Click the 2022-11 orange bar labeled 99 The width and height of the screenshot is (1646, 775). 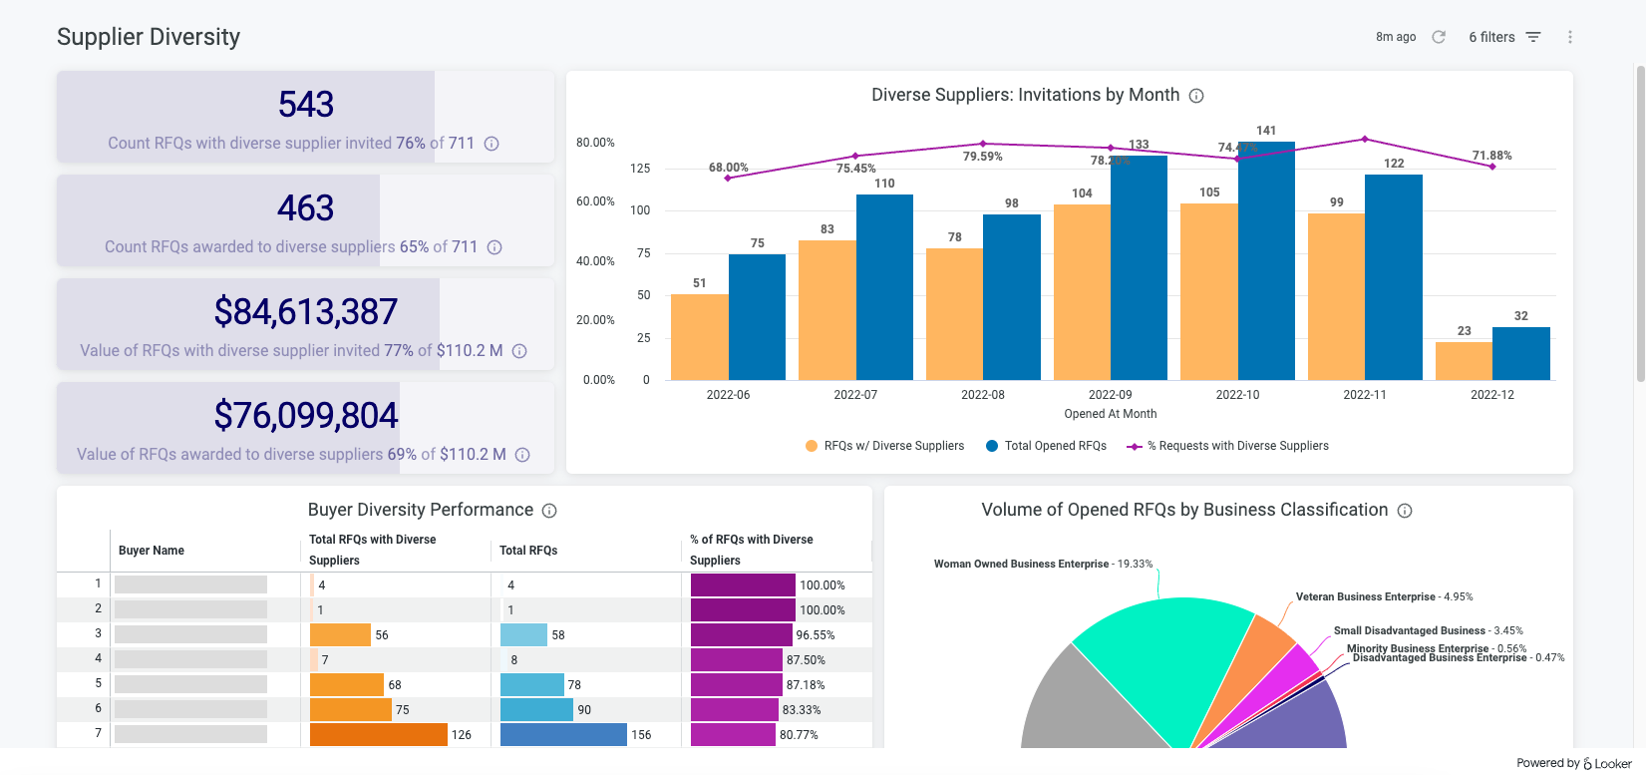click(1336, 296)
